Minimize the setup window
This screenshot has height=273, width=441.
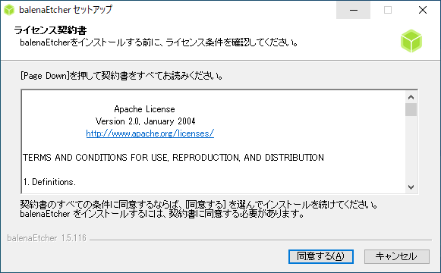[x=353, y=10]
